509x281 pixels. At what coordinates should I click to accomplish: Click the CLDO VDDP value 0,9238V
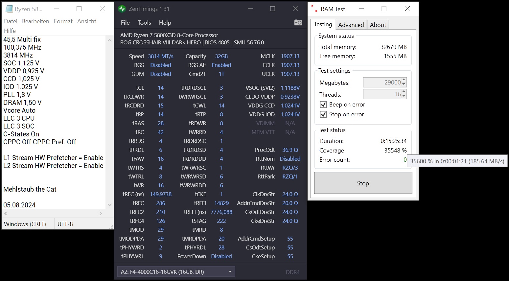pos(290,97)
